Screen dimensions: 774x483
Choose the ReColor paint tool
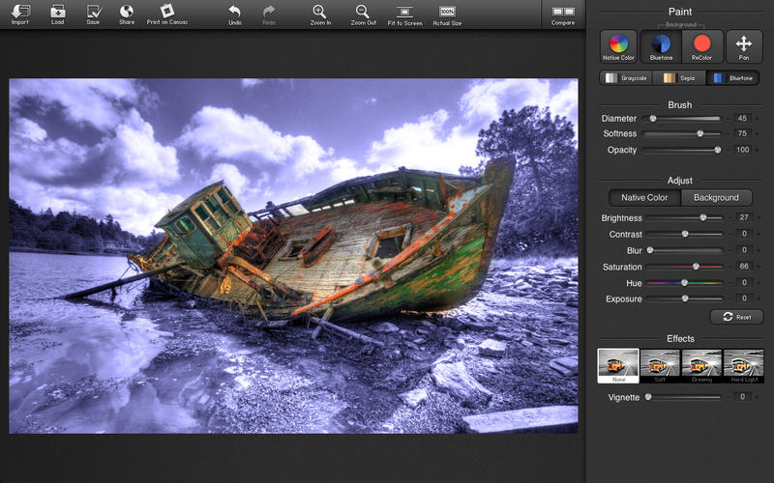tap(702, 46)
